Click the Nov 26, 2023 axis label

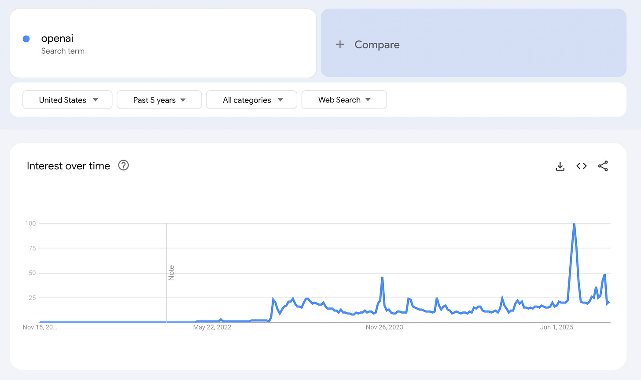384,327
